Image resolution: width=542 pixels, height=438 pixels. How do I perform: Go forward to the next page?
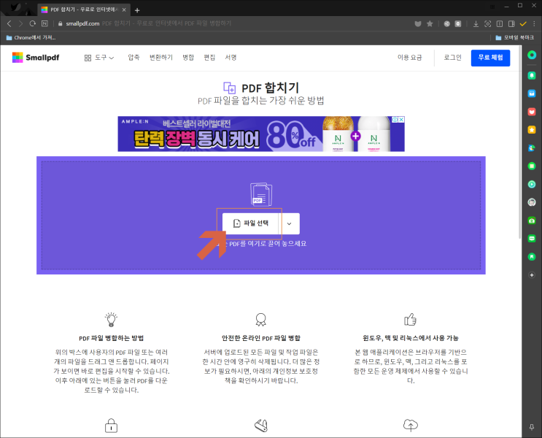click(20, 23)
